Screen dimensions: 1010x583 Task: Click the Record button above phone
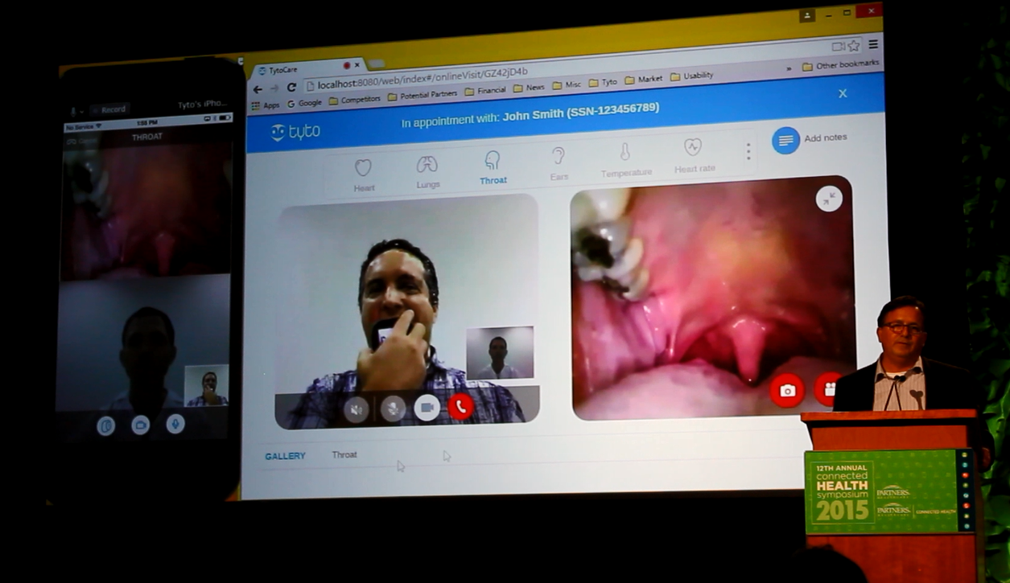tap(109, 109)
